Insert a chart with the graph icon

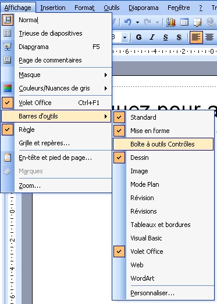pyautogui.click(x=171, y=22)
